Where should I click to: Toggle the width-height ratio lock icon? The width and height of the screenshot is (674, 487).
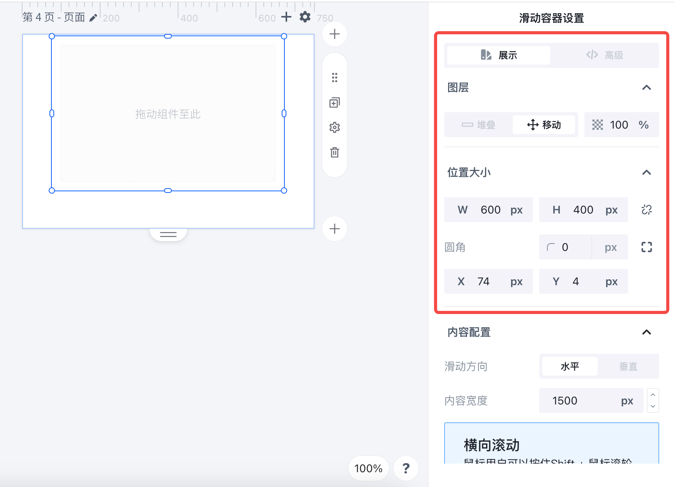(x=647, y=210)
